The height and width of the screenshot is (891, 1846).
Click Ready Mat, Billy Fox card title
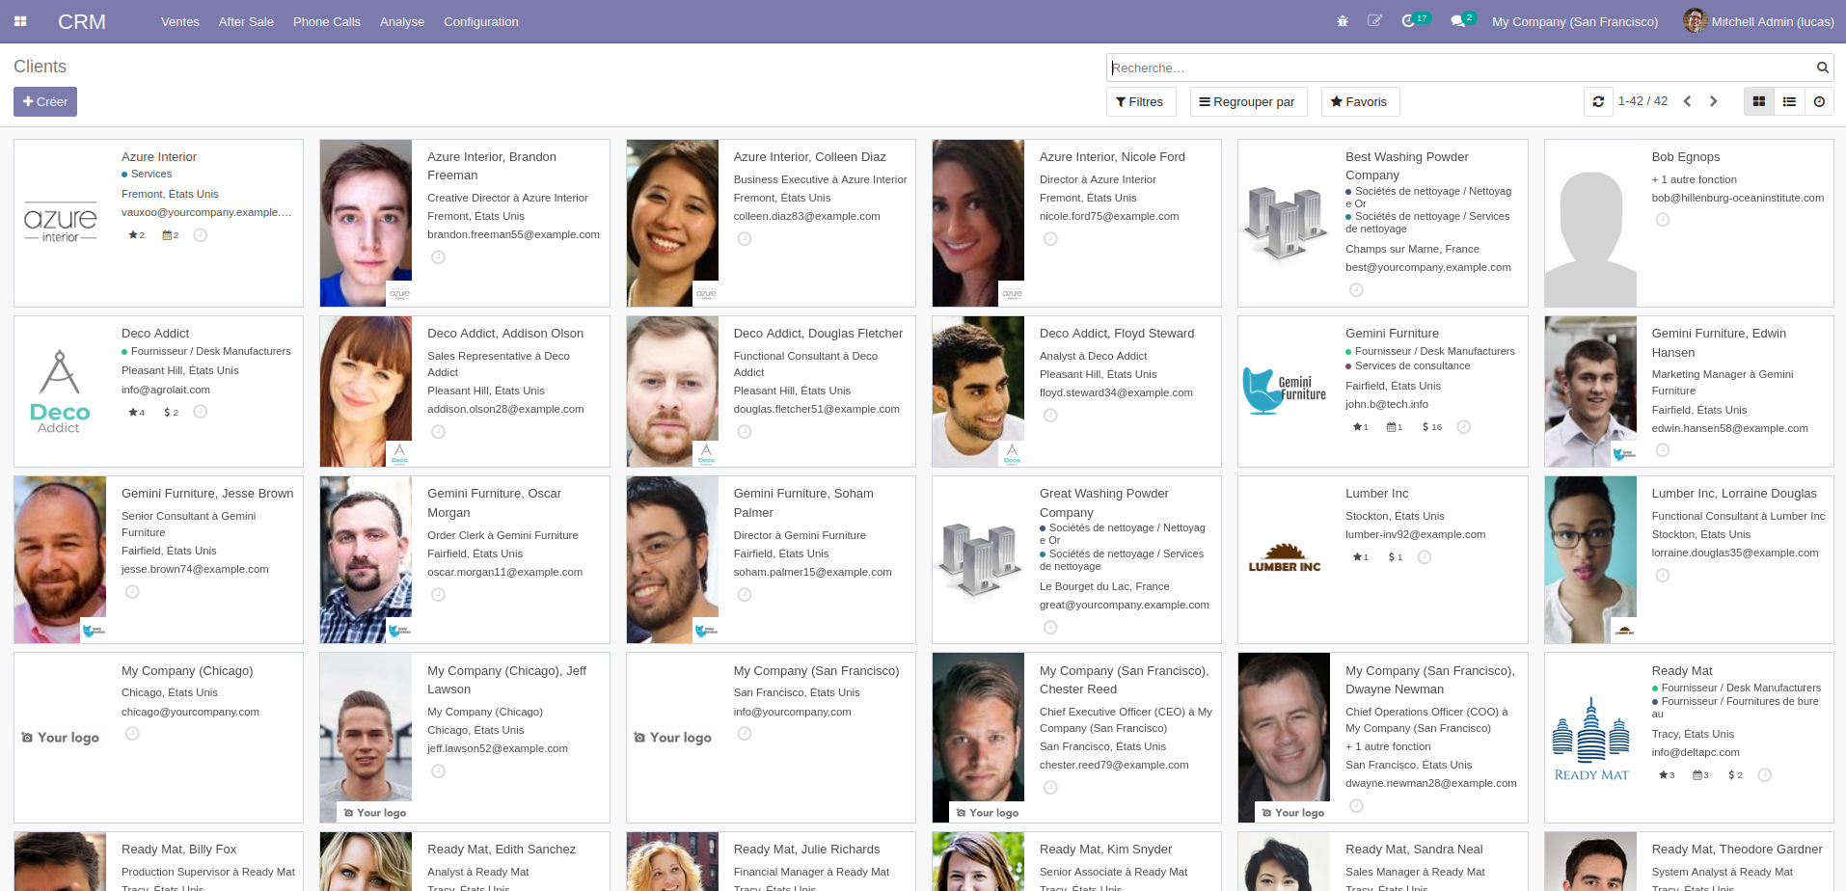pyautogui.click(x=178, y=850)
